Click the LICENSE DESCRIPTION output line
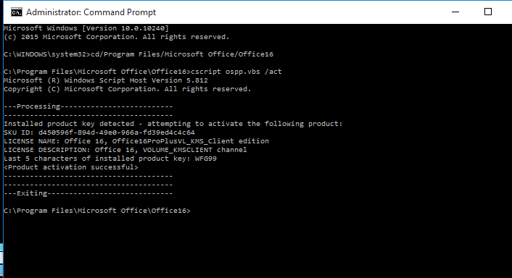512x278 pixels. click(x=125, y=150)
